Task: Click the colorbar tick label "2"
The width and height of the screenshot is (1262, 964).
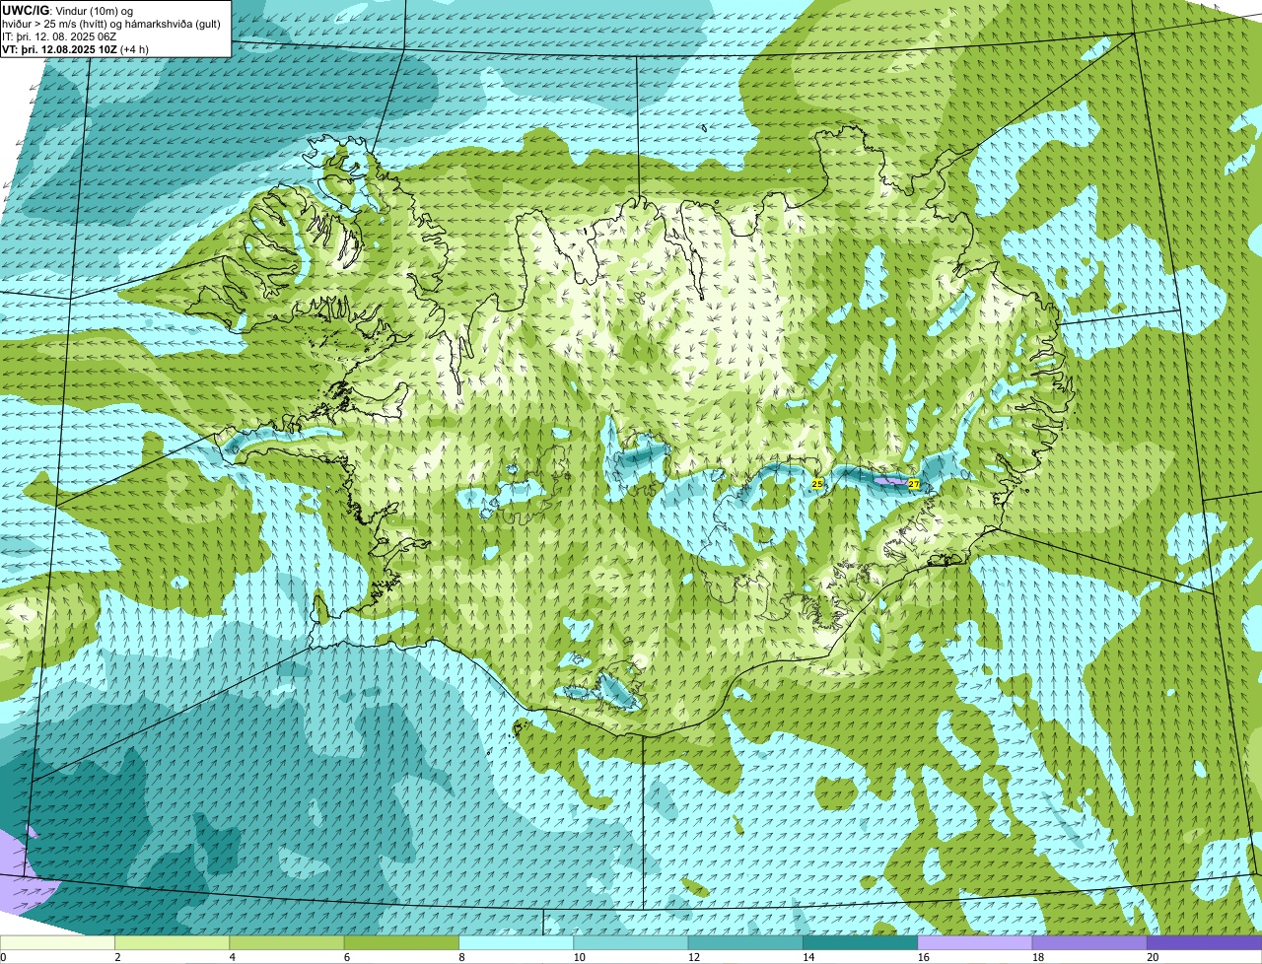Action: click(x=117, y=957)
